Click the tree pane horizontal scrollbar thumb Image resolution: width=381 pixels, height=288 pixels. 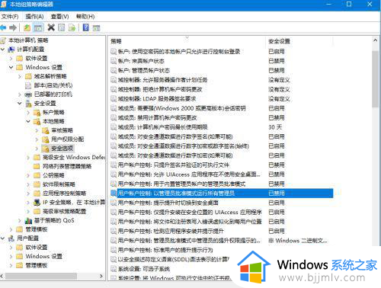click(41, 276)
